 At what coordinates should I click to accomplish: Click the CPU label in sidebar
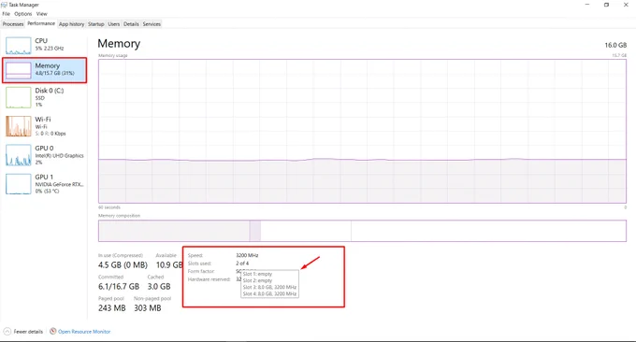pos(41,41)
